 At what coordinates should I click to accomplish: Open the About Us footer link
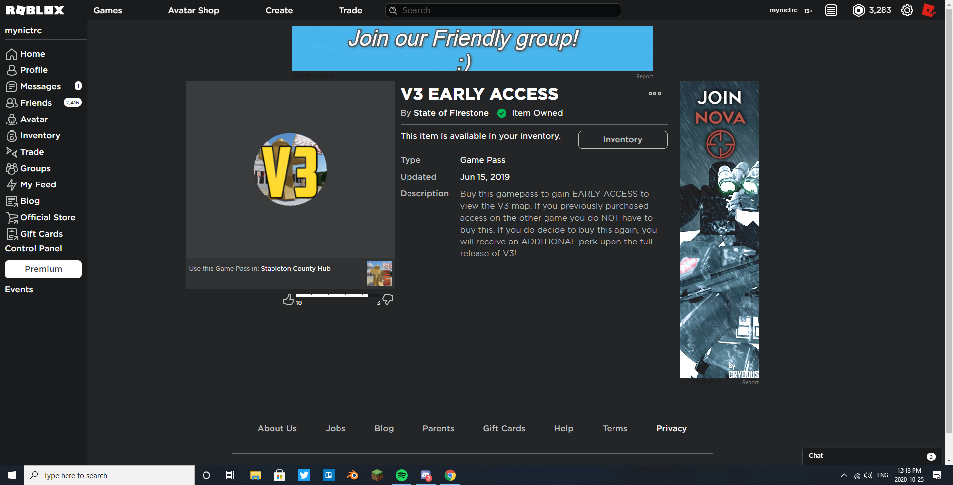click(x=277, y=428)
